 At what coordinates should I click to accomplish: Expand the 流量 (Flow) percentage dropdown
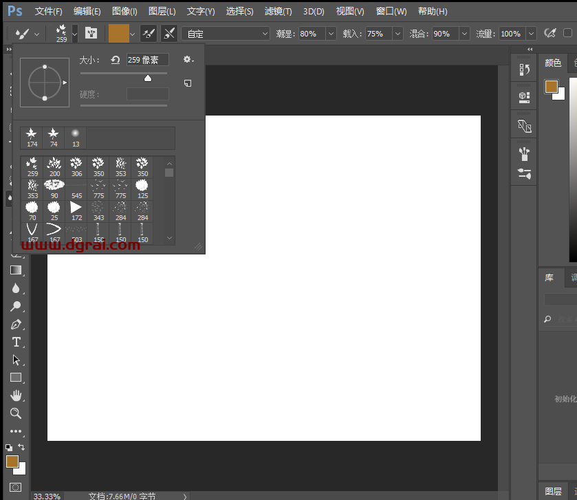point(530,34)
